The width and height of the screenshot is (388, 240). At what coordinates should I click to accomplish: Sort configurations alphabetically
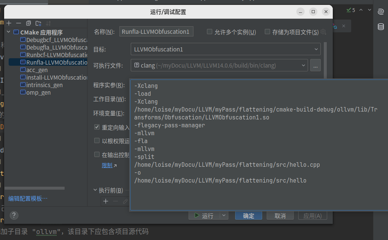[48, 23]
